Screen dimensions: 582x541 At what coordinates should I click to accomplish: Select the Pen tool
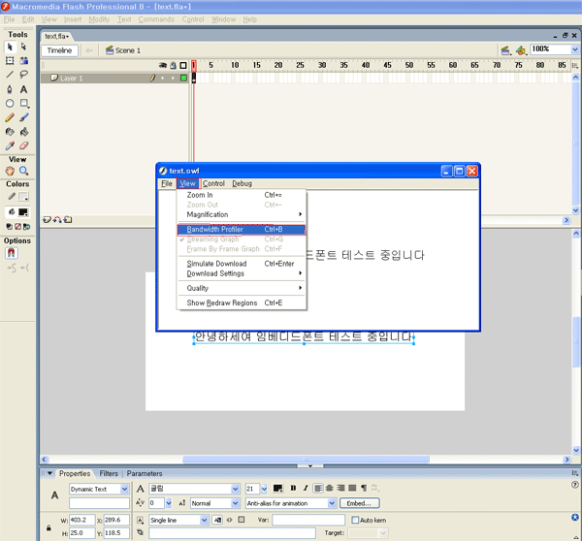click(x=10, y=89)
